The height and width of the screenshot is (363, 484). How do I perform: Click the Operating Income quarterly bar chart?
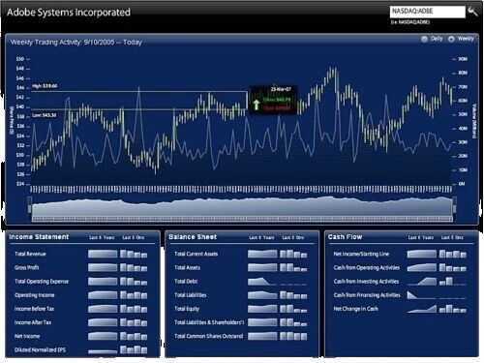point(134,295)
